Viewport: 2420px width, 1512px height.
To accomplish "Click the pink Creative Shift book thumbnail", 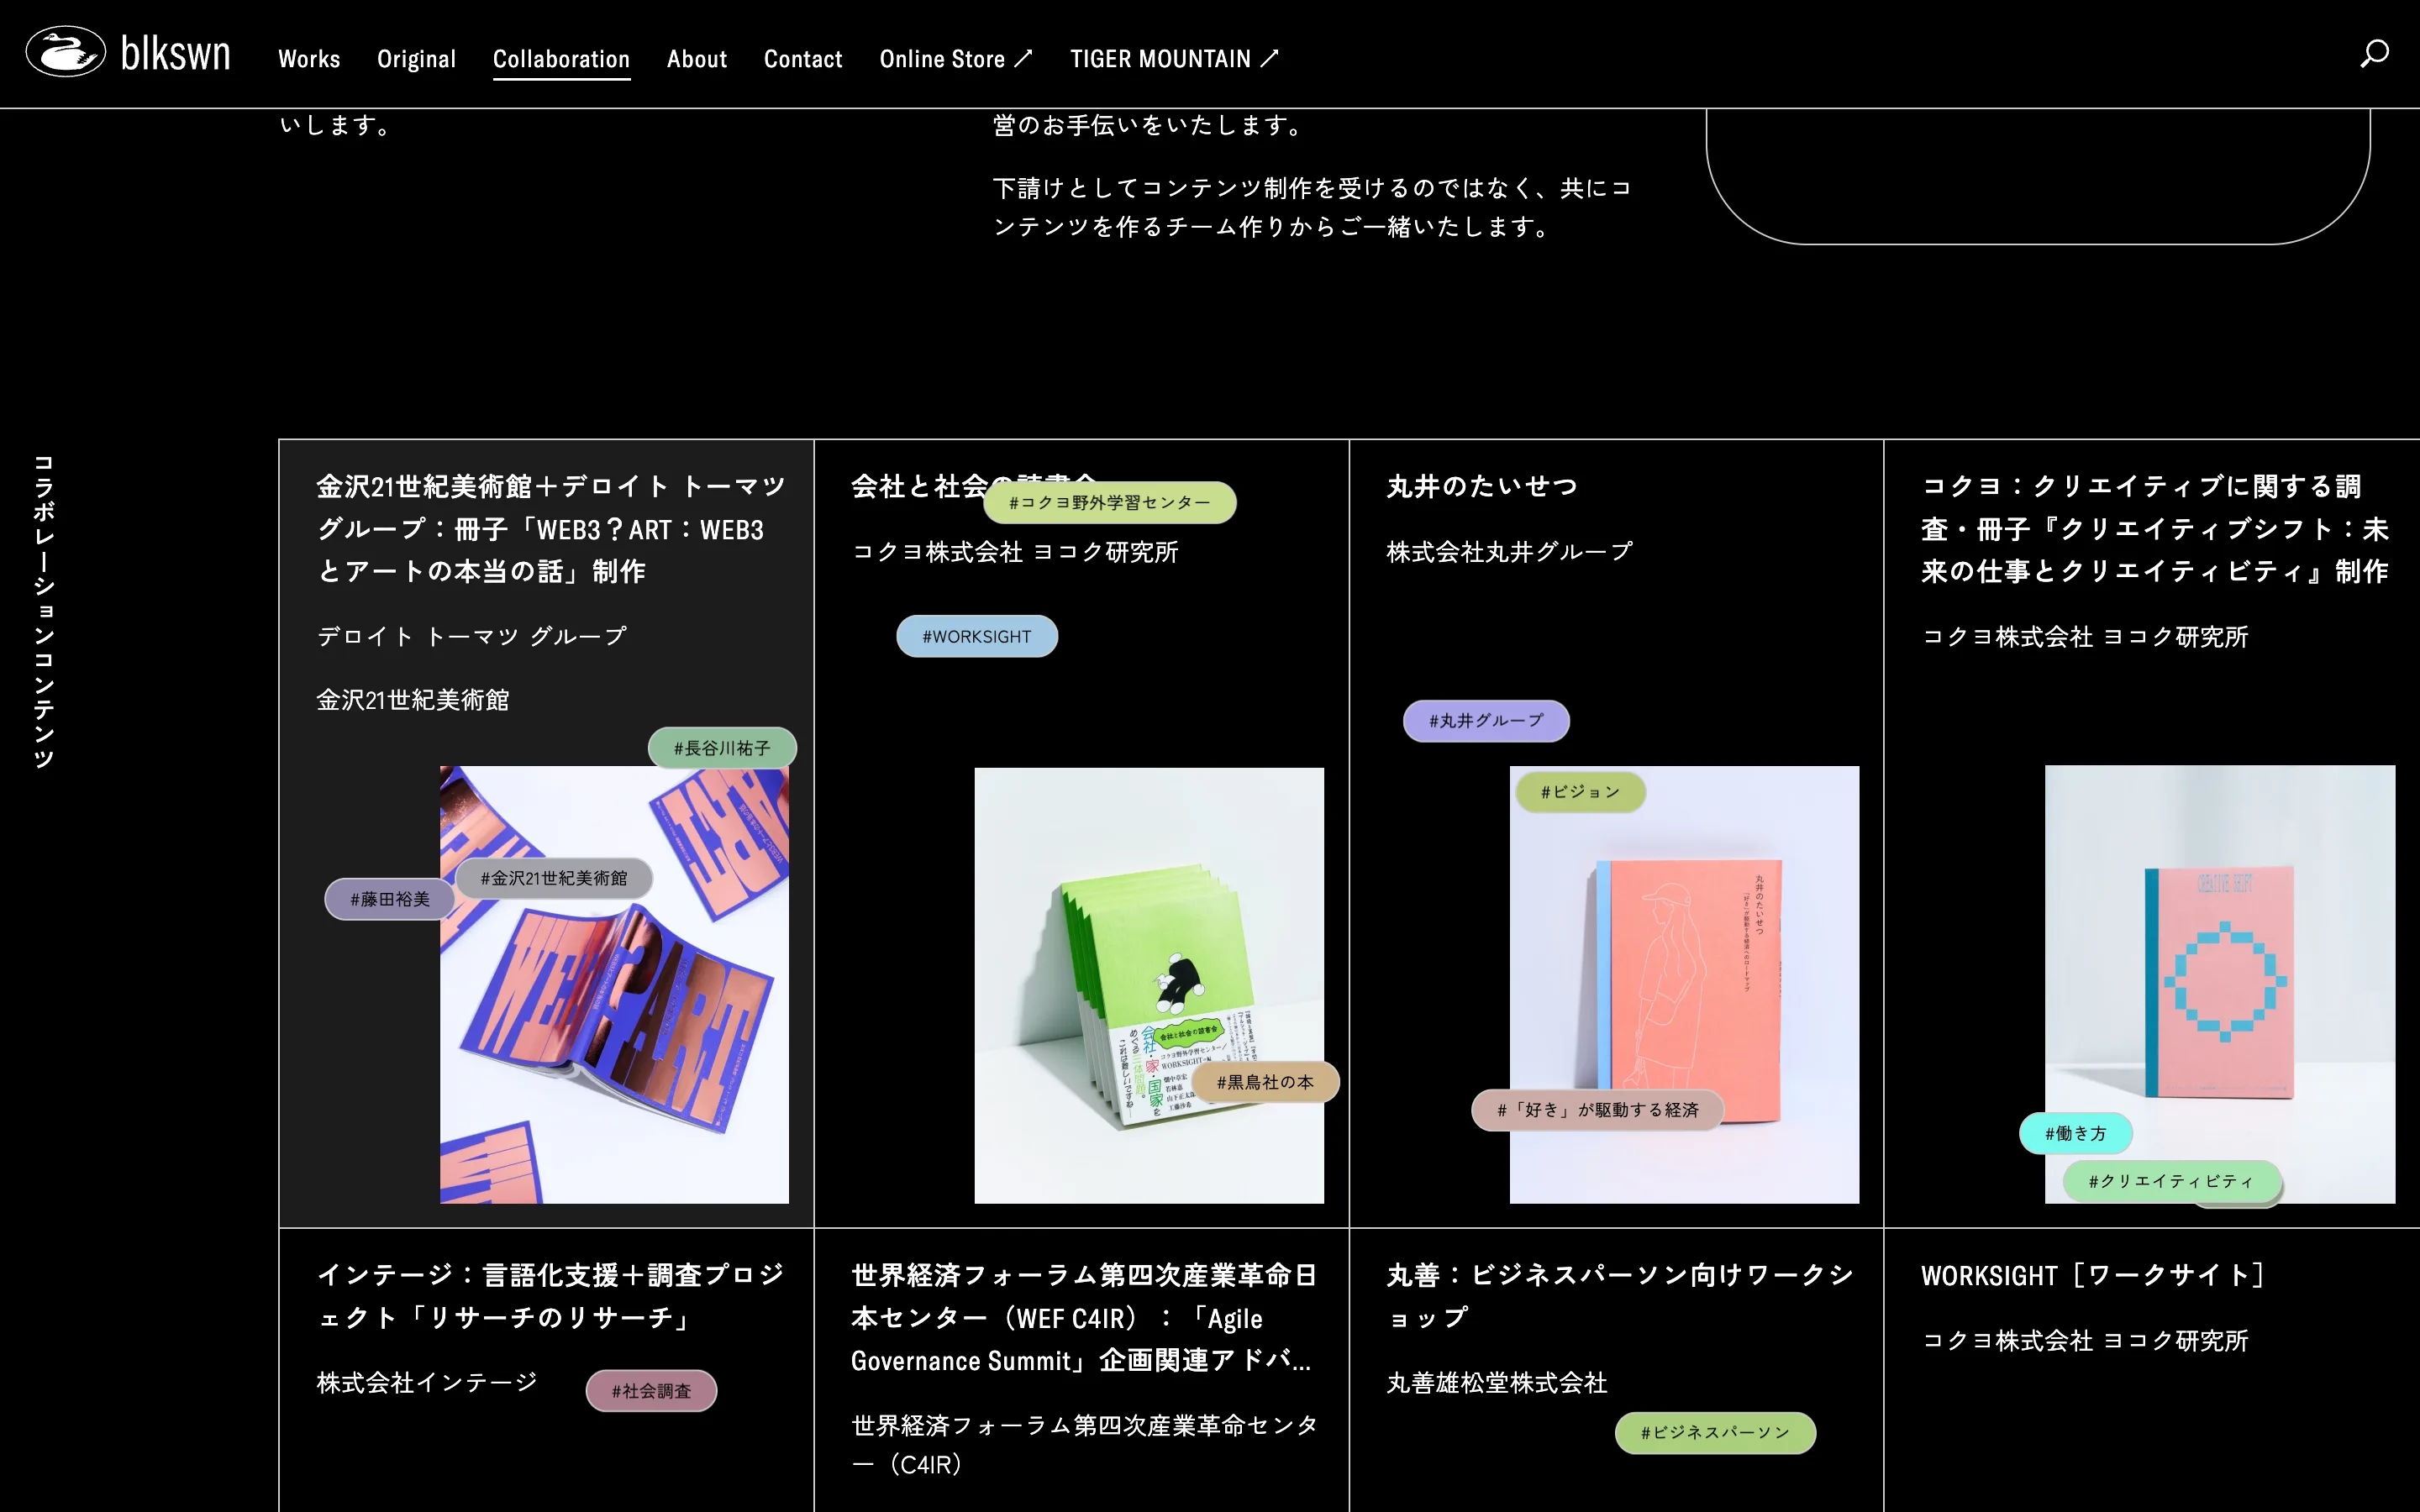I will (2219, 984).
